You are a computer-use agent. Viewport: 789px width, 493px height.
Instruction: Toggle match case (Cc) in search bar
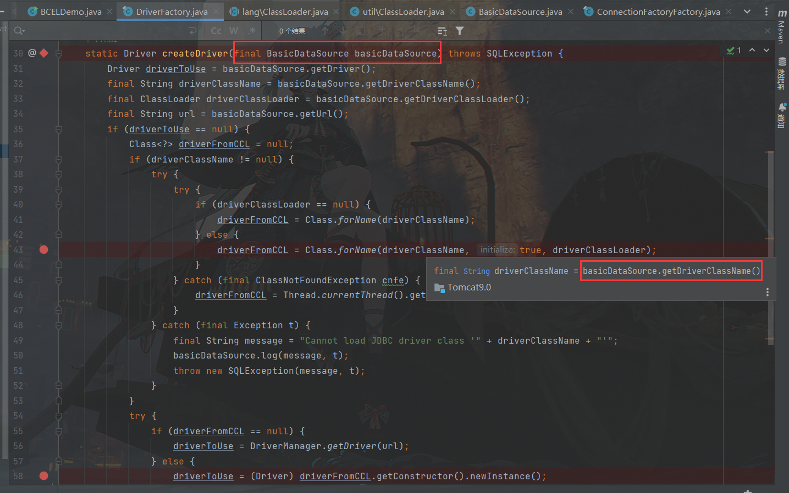216,31
